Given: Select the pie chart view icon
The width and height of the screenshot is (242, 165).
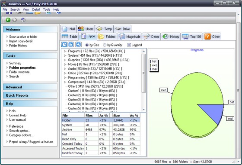Looking at the screenshot, I should [x=64, y=45].
